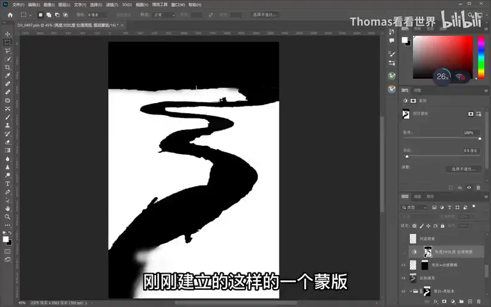The image size is (491, 307).
Task: Toggle lock all padlock icon
Action: point(442,226)
